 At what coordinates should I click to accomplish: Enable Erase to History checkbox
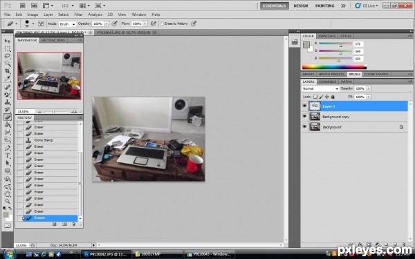tap(162, 23)
